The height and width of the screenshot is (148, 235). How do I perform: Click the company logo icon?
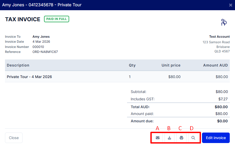(x=223, y=23)
